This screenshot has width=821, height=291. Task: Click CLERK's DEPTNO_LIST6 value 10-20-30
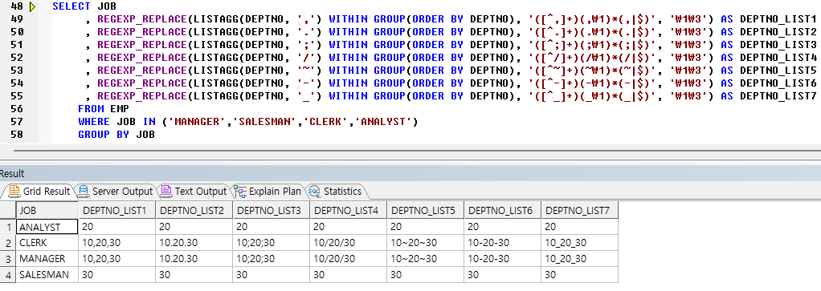click(502, 243)
